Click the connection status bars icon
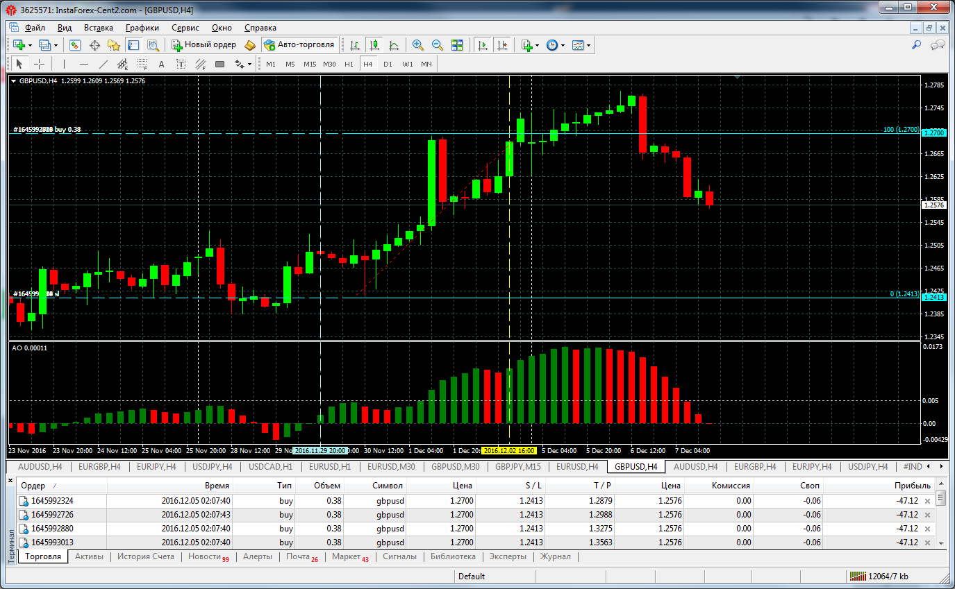This screenshot has width=955, height=589. coord(858,577)
